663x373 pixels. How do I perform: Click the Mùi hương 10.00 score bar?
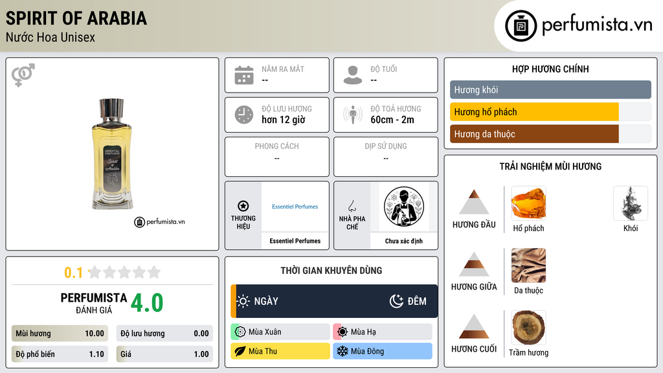(x=60, y=333)
